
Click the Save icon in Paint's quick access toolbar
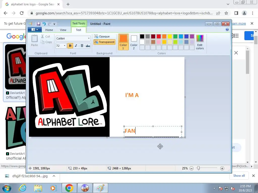click(x=38, y=24)
